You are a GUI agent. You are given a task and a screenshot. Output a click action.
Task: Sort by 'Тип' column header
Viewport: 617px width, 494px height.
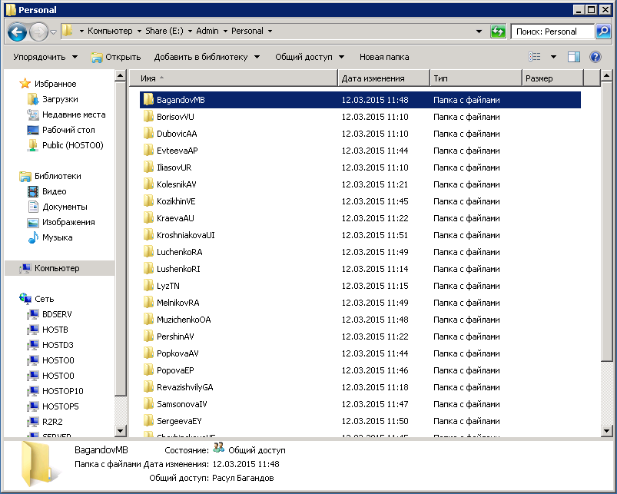[x=476, y=78]
